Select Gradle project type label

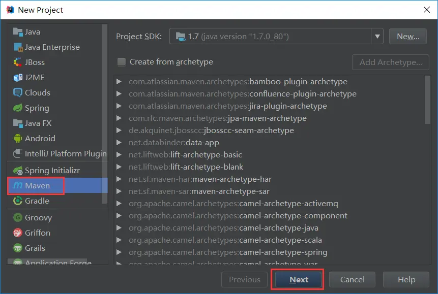(37, 201)
